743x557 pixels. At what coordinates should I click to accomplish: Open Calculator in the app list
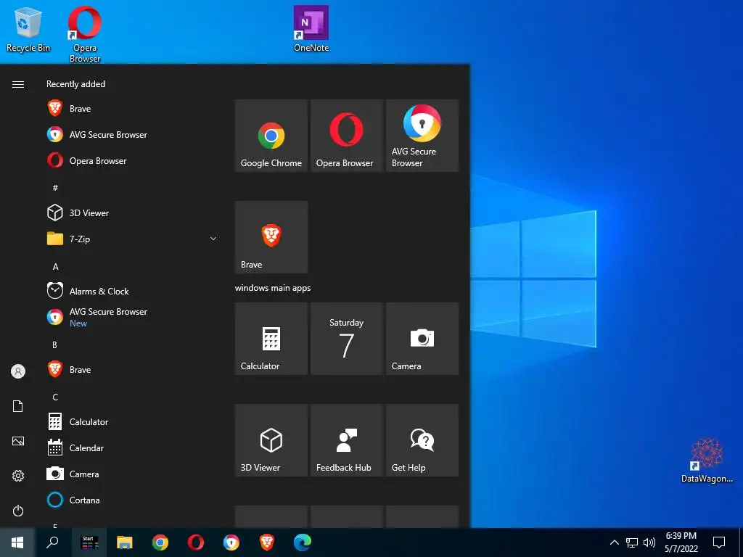click(x=133, y=421)
